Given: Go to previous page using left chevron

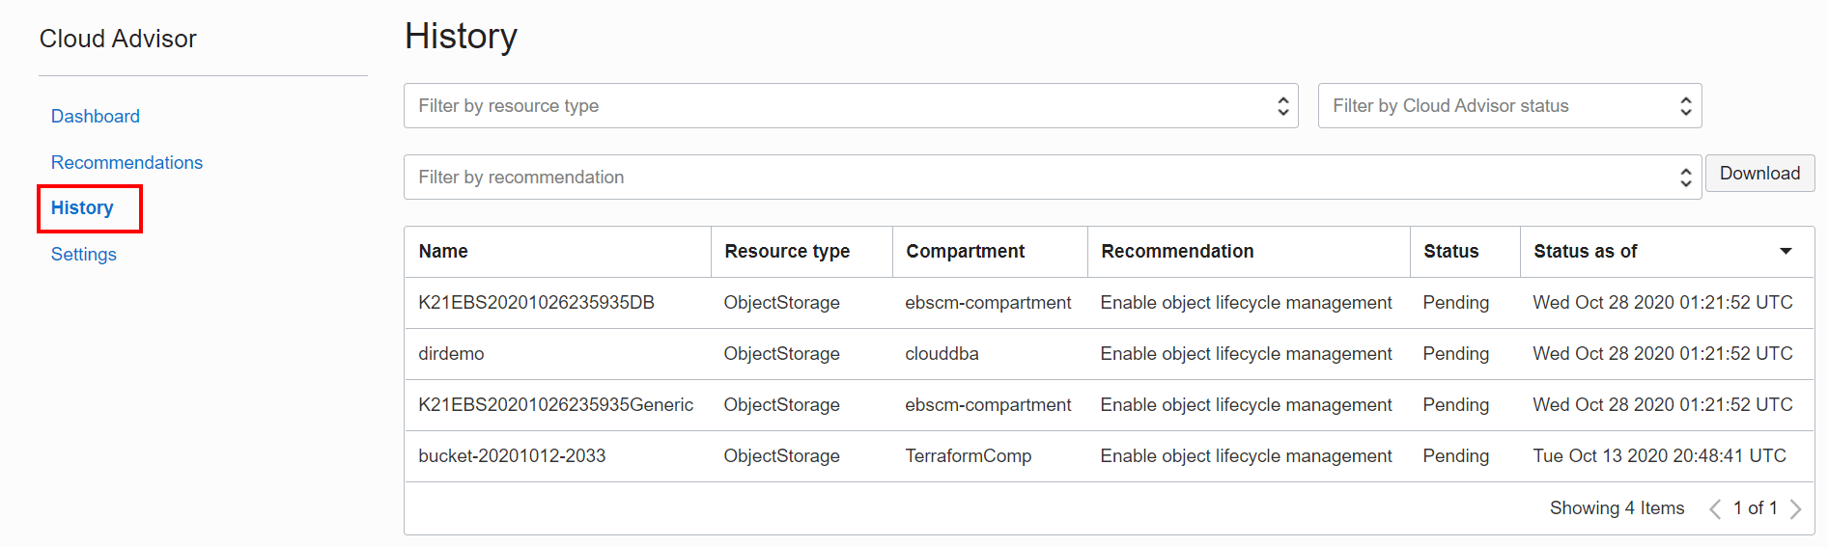Looking at the screenshot, I should [1715, 508].
